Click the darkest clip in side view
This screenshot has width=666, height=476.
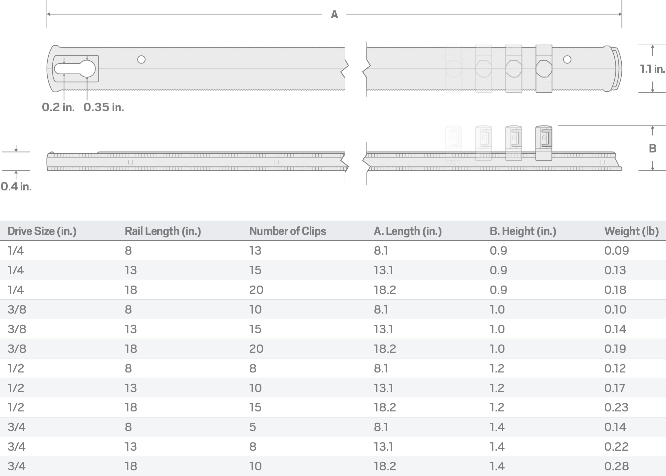[544, 143]
